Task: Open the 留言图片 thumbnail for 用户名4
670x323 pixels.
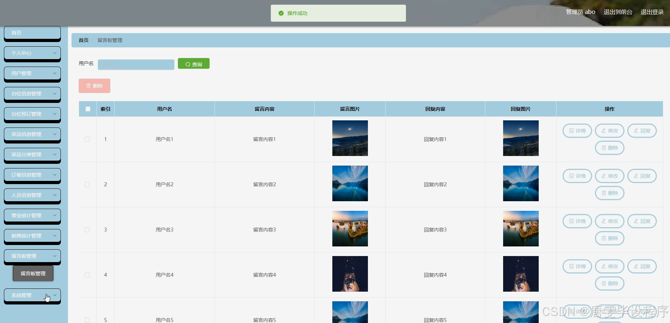Action: coord(350,274)
